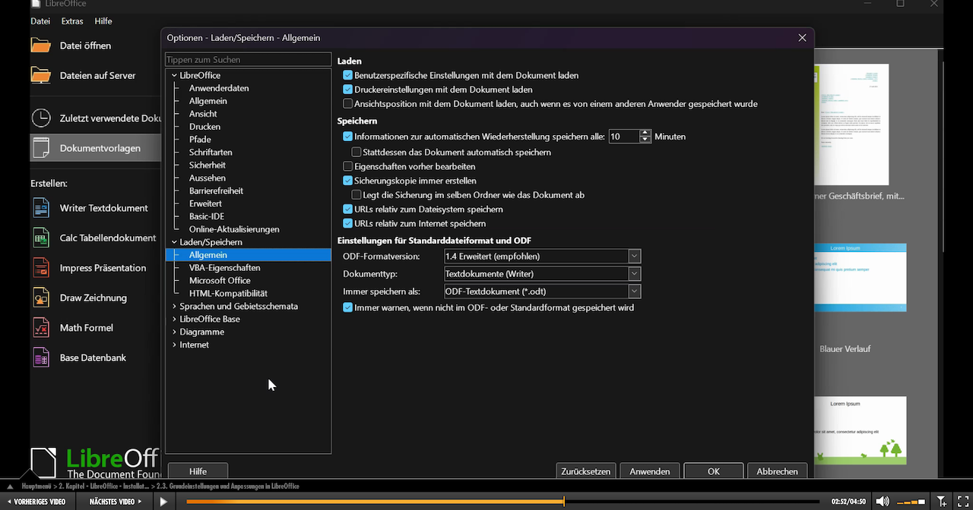
Task: Click the Hilfe button in dialog
Action: click(198, 471)
